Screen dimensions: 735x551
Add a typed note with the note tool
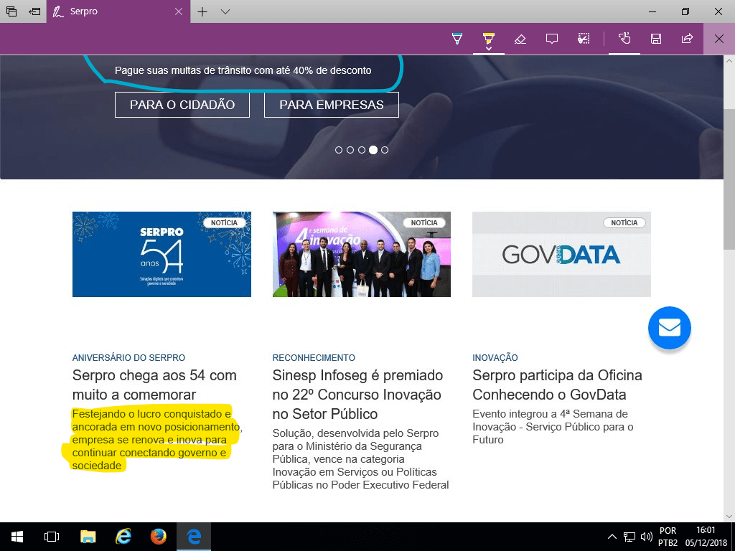(x=552, y=39)
